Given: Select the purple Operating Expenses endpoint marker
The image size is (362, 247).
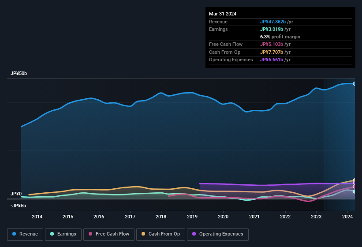Looking at the screenshot, I should 355,183.
